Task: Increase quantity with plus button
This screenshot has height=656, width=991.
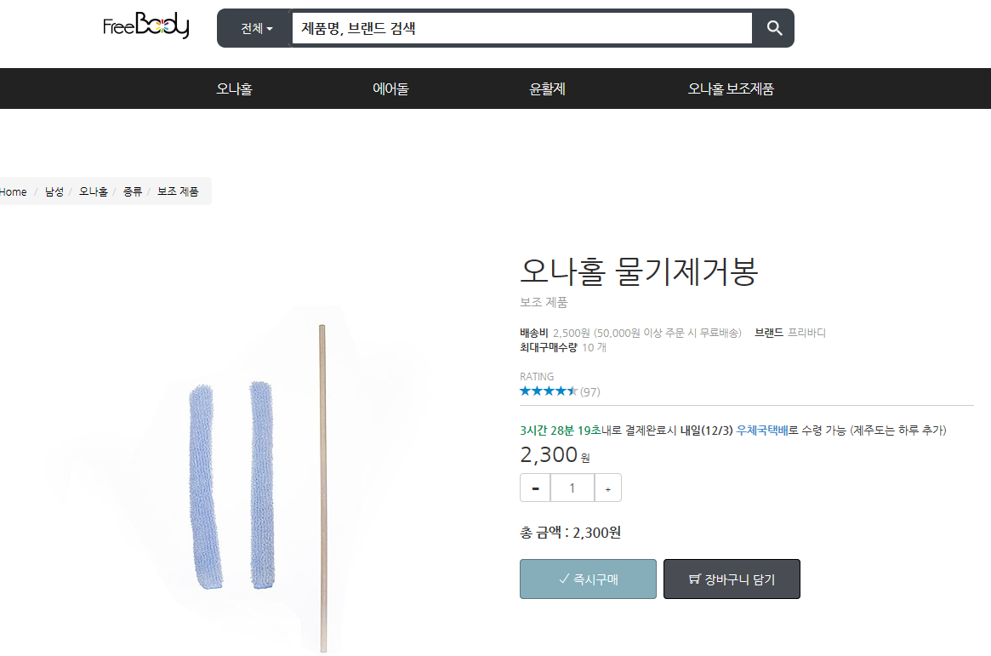Action: [607, 488]
